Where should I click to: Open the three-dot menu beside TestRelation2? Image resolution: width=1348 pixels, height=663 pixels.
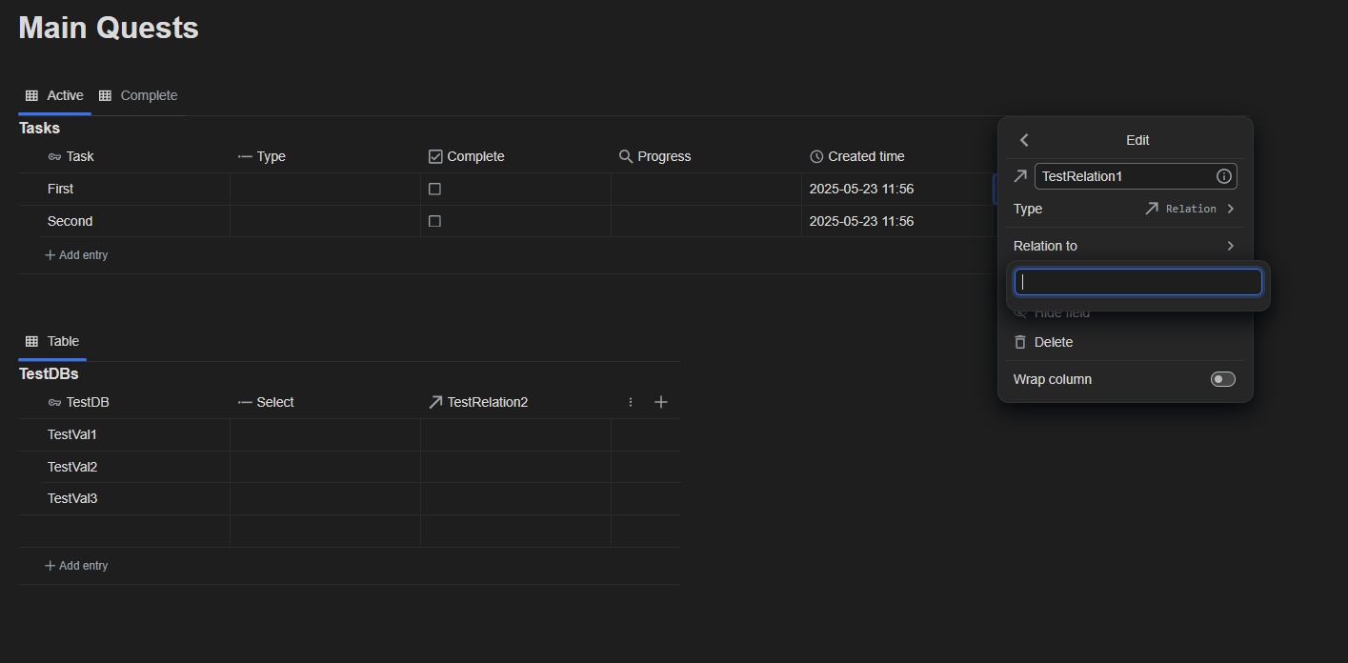[x=631, y=402]
